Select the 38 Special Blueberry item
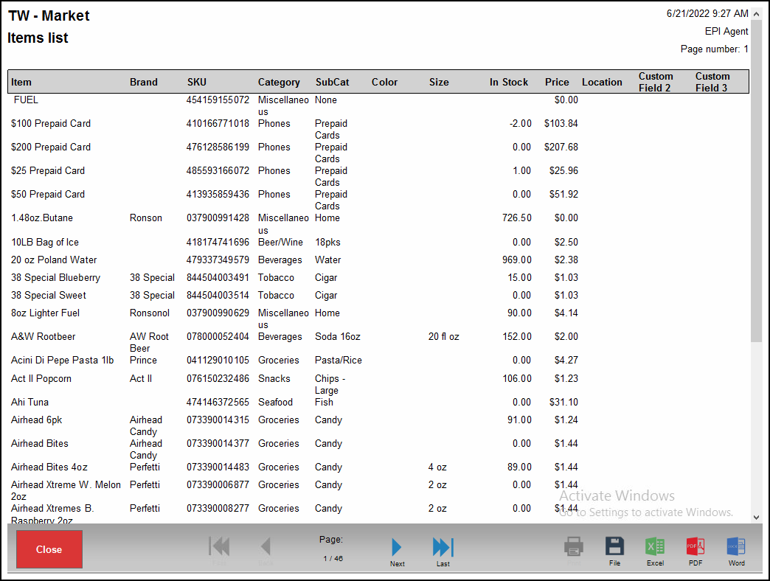770x581 pixels. click(x=55, y=278)
